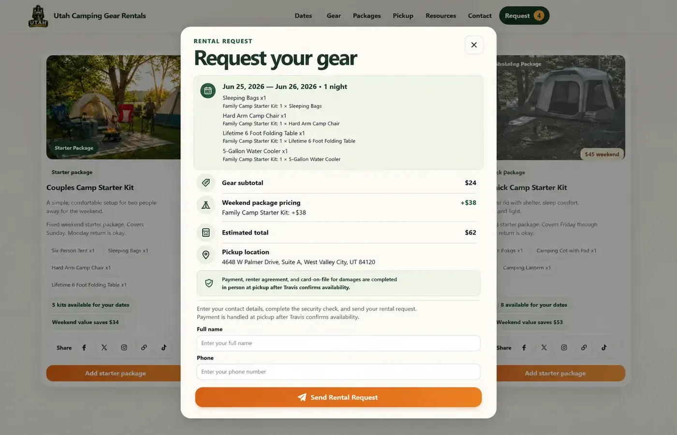The height and width of the screenshot is (435, 677).
Task: Click the 'Camping Lantern x1' tag
Action: click(527, 268)
